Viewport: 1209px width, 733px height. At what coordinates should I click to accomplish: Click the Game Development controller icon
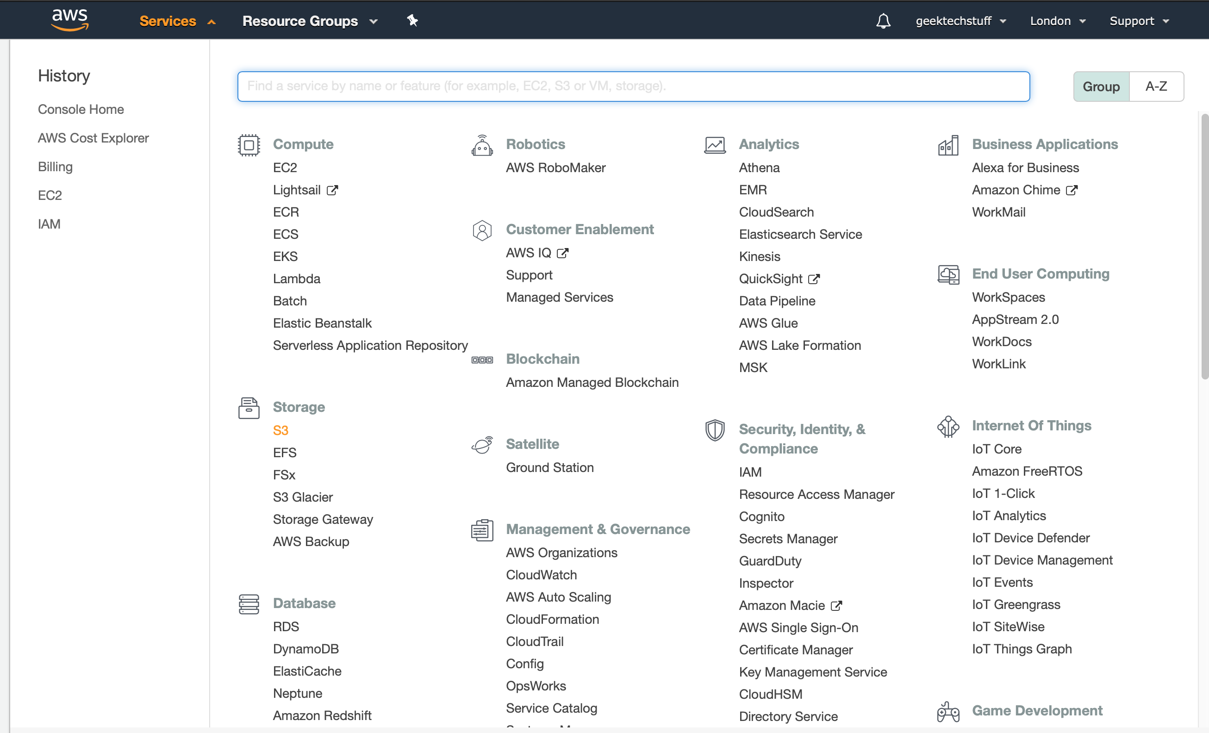[948, 711]
